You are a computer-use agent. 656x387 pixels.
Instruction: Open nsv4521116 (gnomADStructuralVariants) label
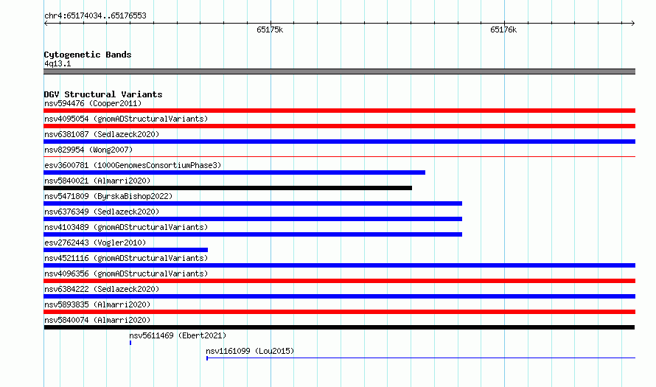[126, 258]
